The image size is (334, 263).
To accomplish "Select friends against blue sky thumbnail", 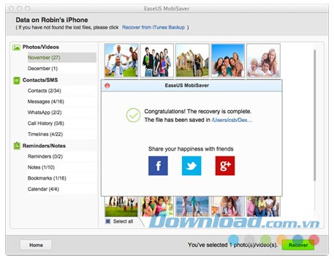I will 228,61.
